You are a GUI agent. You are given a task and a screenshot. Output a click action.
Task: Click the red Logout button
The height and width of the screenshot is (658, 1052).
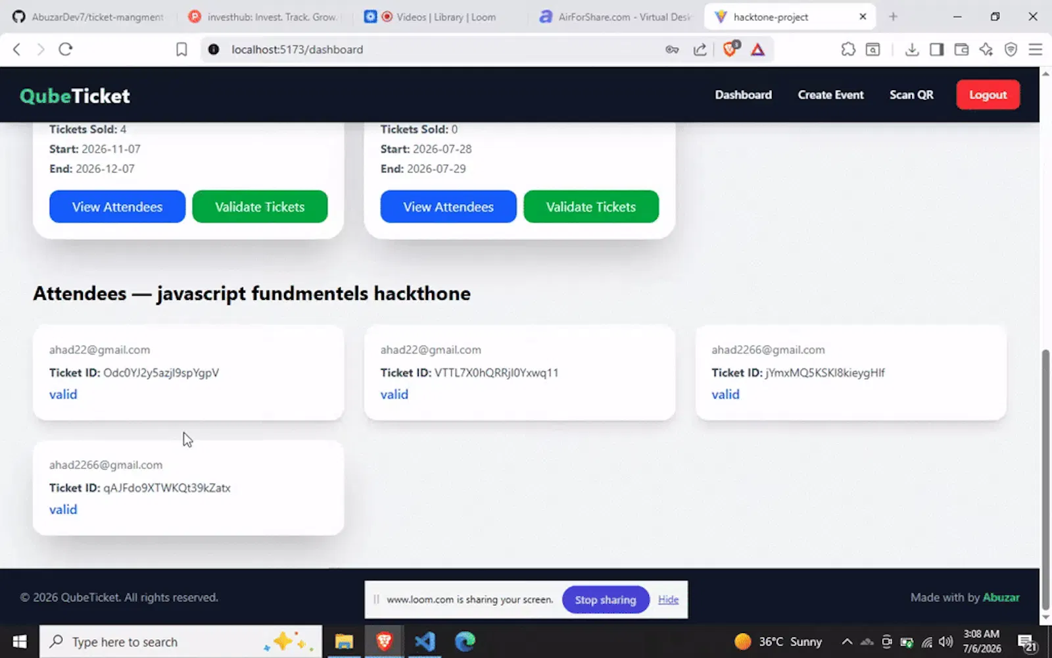[x=988, y=95]
